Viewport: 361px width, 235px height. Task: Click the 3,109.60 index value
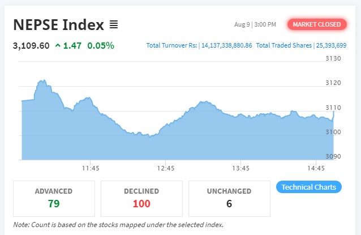pyautogui.click(x=31, y=45)
